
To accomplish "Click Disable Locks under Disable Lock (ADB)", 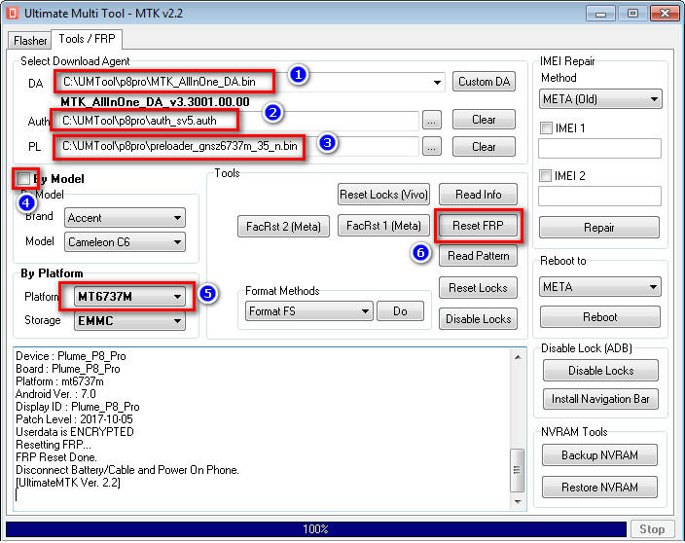I will 600,371.
